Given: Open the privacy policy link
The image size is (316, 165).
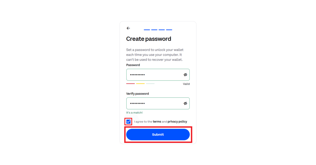Looking at the screenshot, I should pos(177,121).
